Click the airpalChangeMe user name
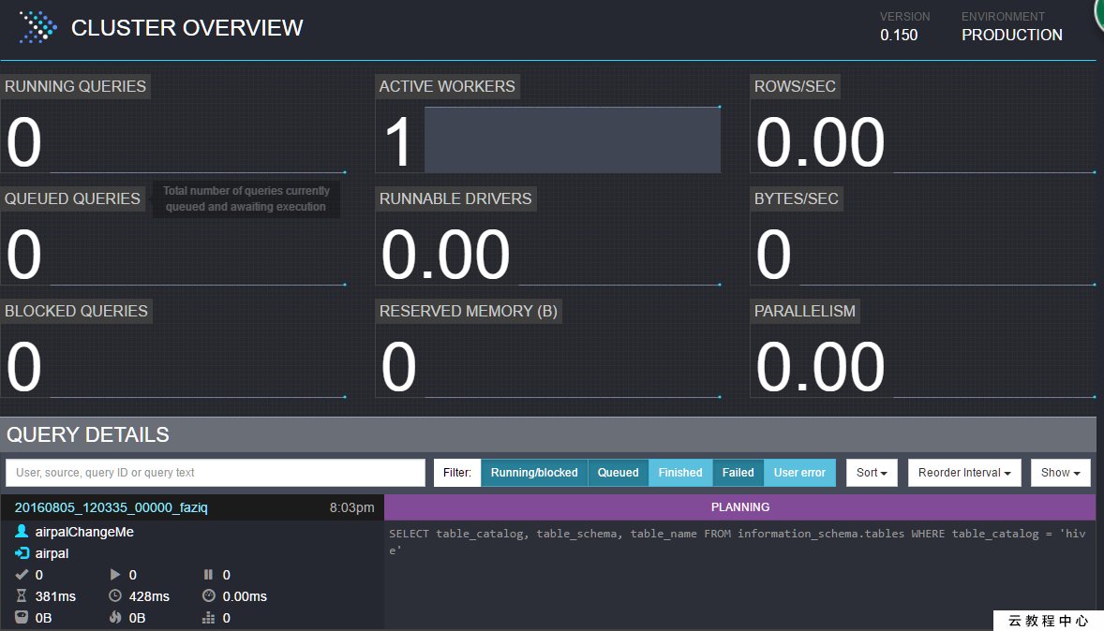The height and width of the screenshot is (631, 1104). click(x=84, y=532)
